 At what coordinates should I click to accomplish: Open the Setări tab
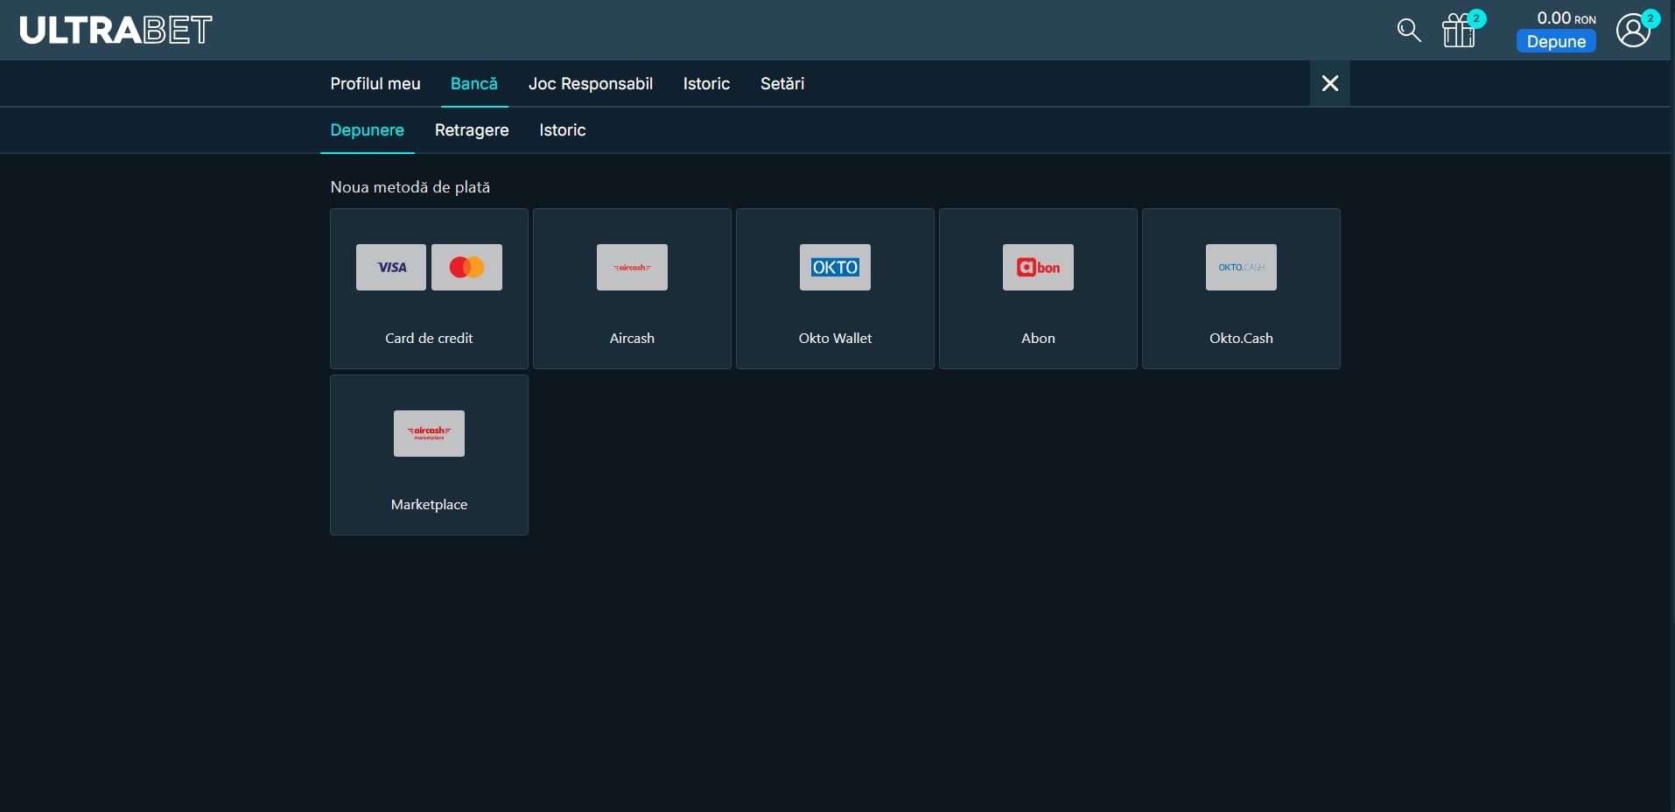(x=782, y=84)
